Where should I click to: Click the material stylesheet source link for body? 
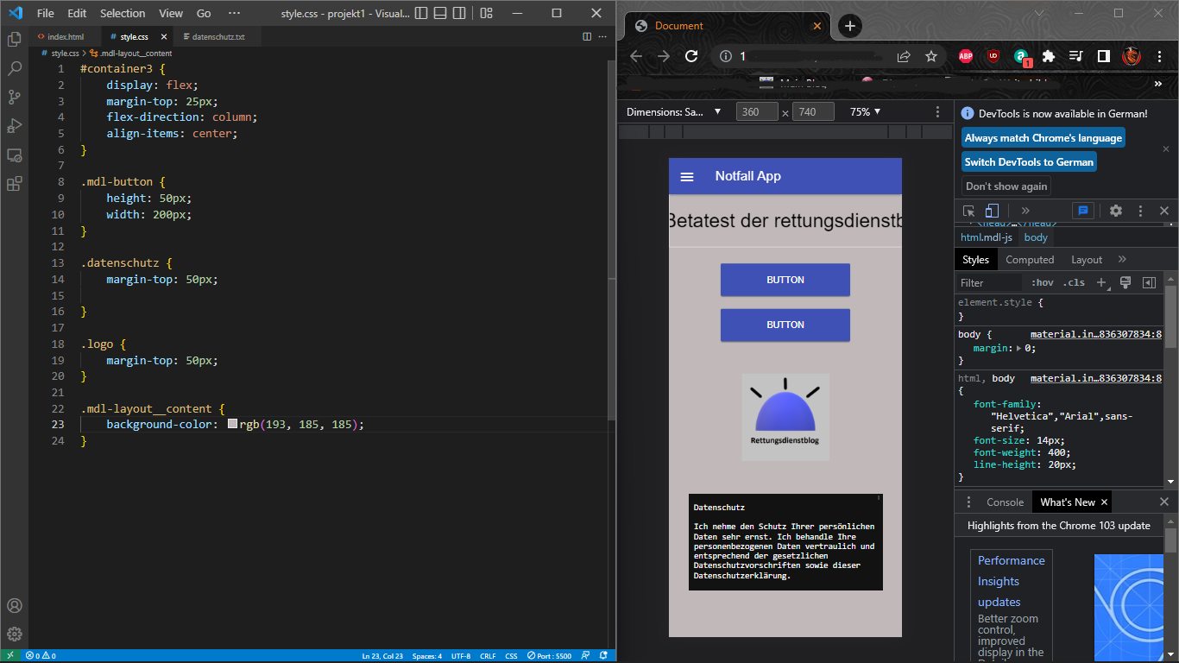click(1095, 334)
